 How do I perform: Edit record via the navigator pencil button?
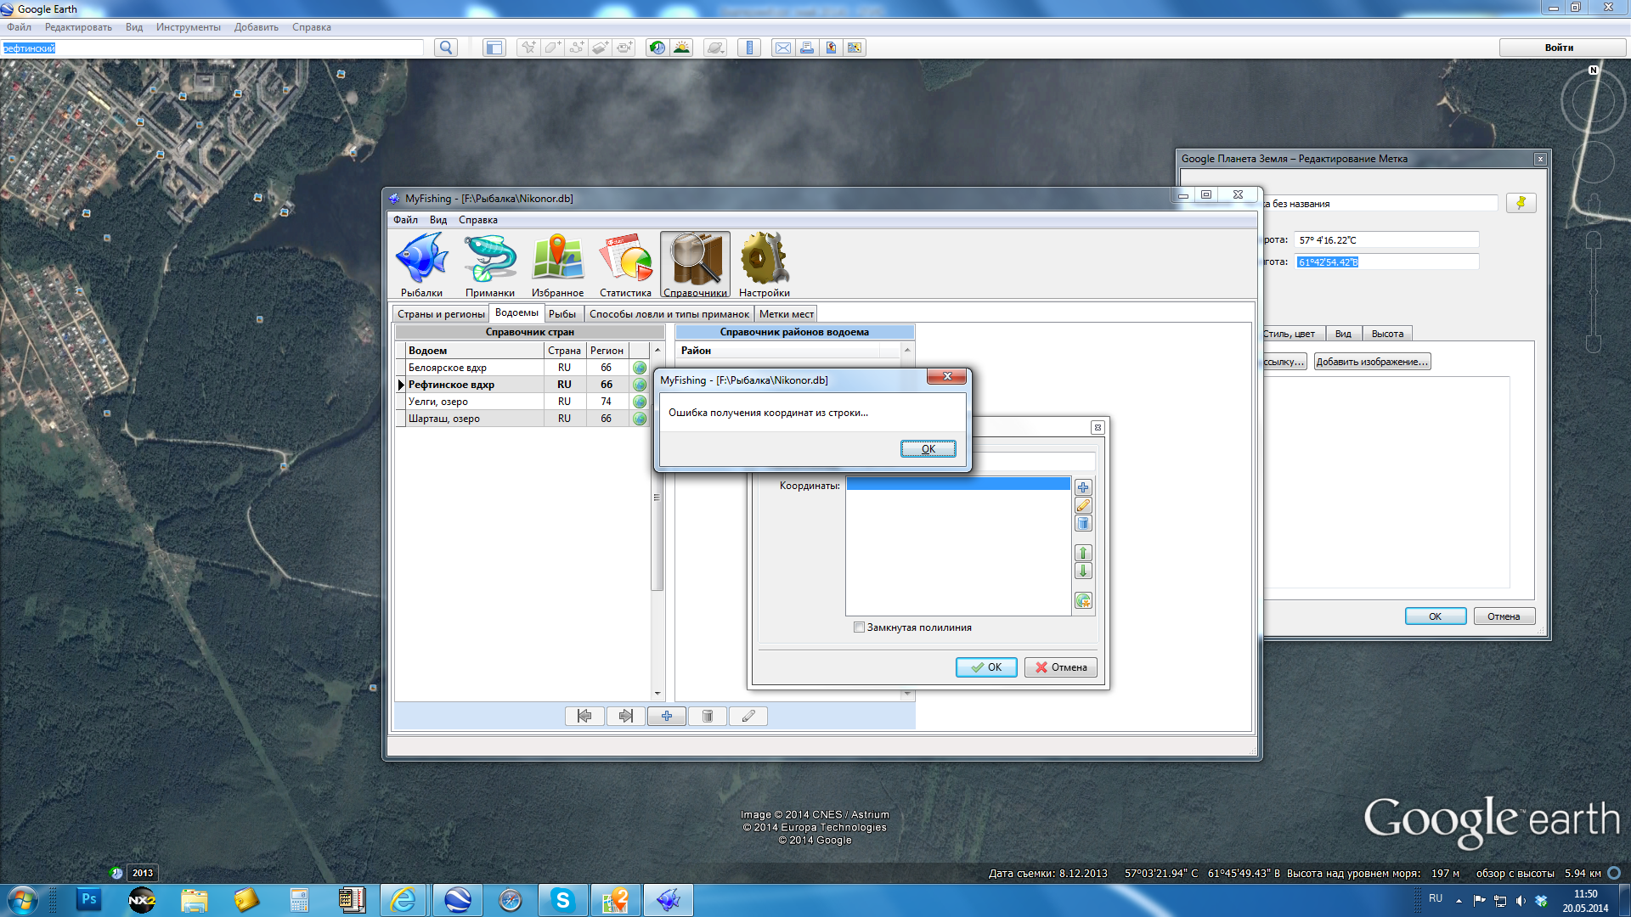click(748, 716)
